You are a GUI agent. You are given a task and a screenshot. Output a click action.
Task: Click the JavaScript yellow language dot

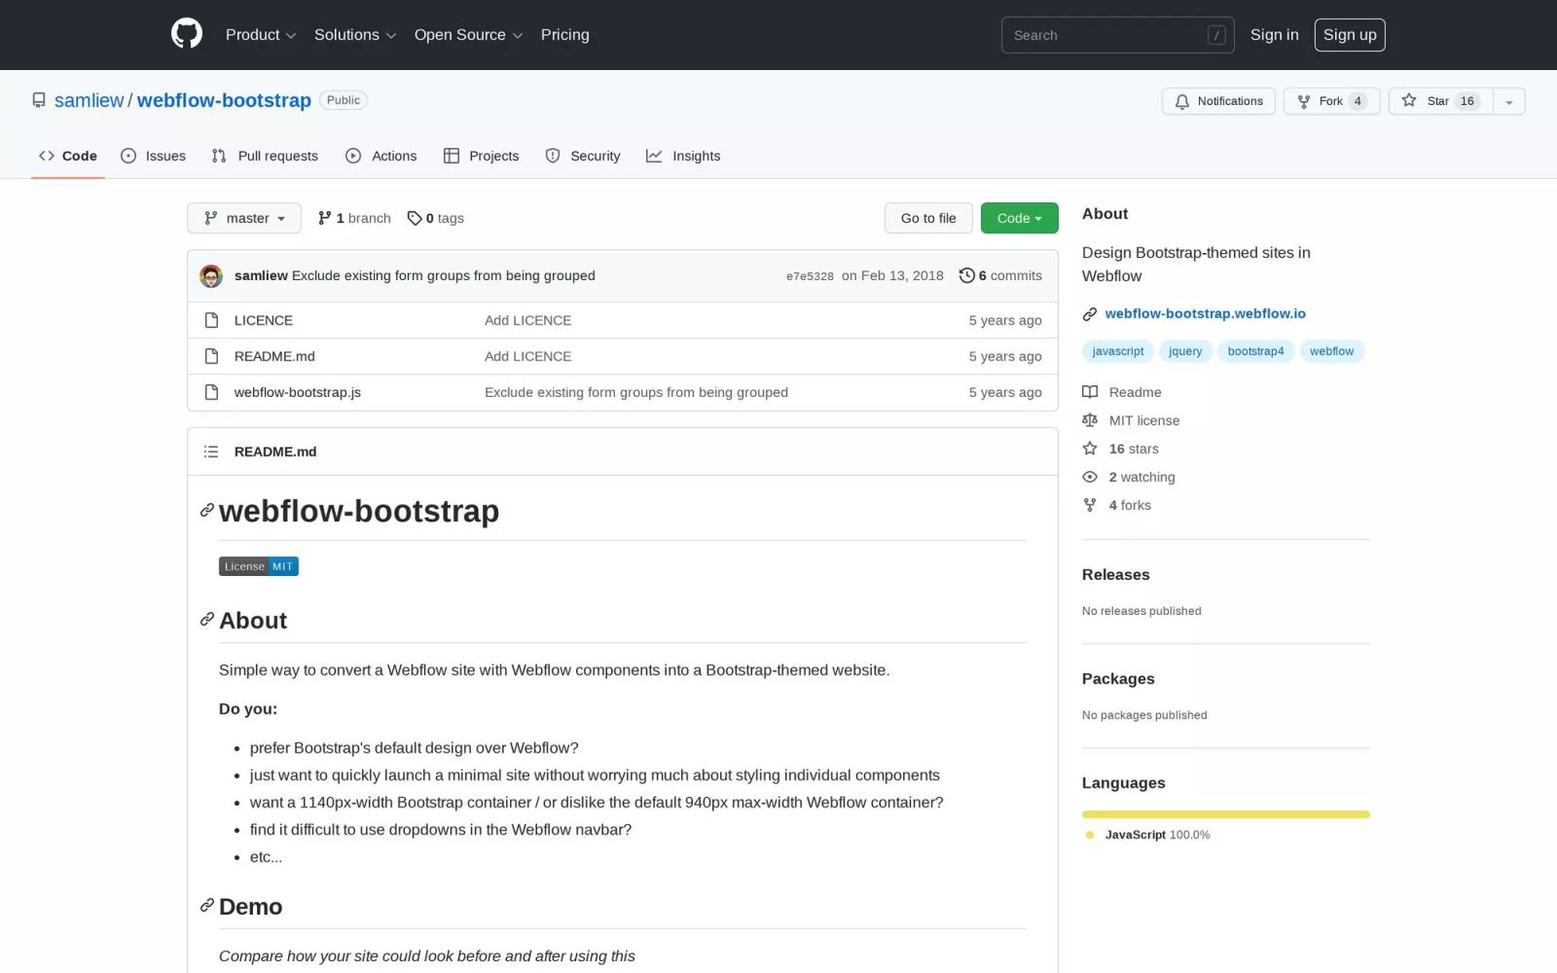(1090, 835)
